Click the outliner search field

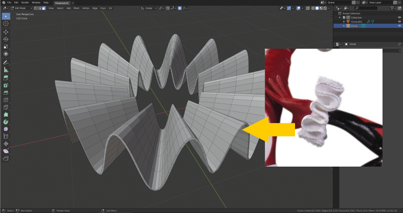coord(366,8)
